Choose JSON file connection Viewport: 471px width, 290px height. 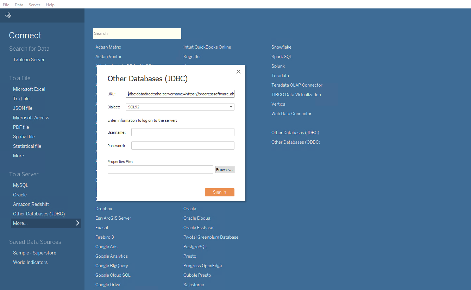pyautogui.click(x=23, y=108)
